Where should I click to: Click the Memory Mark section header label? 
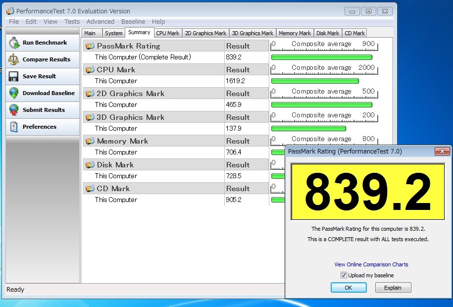122,141
